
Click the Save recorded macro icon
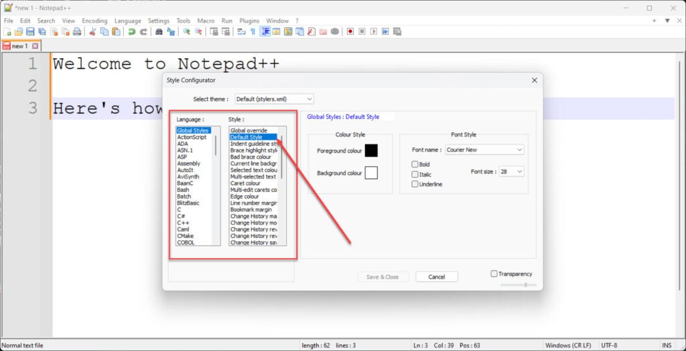pyautogui.click(x=397, y=31)
